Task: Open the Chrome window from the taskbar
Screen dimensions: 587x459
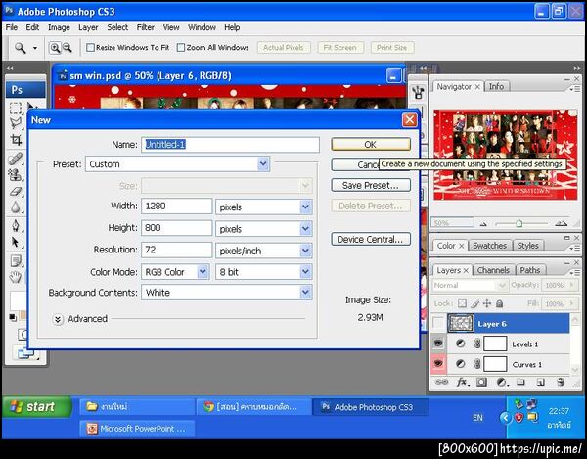Action: click(x=253, y=407)
